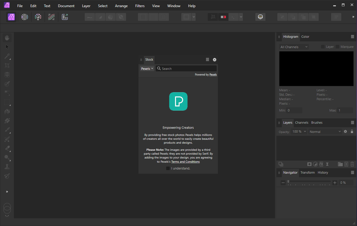Viewport: 357px width, 226px height.
Task: Open the Select menu
Action: [x=103, y=6]
